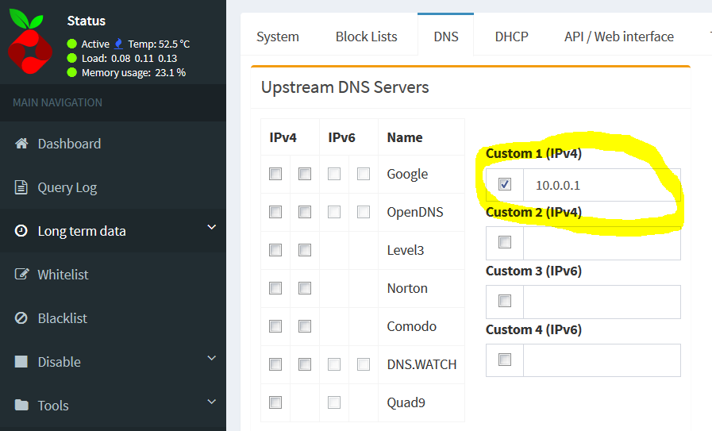Click the 'DNS.WATCH' provider name
712x431 pixels.
(x=421, y=364)
